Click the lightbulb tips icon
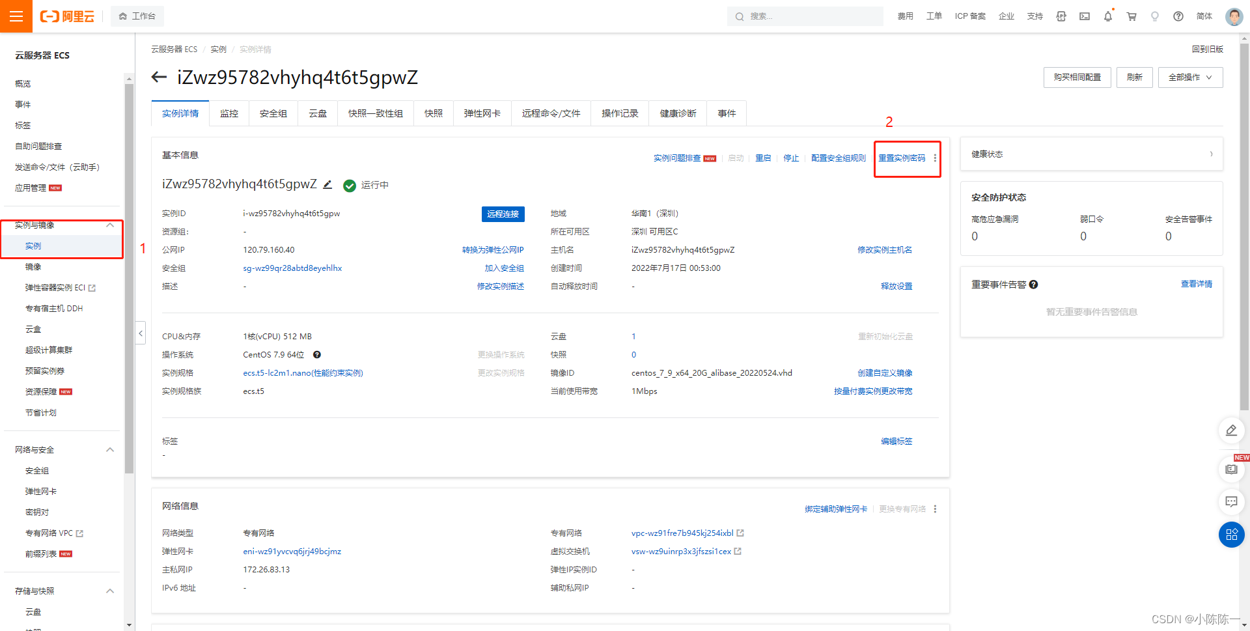Image resolution: width=1250 pixels, height=631 pixels. 1155,16
